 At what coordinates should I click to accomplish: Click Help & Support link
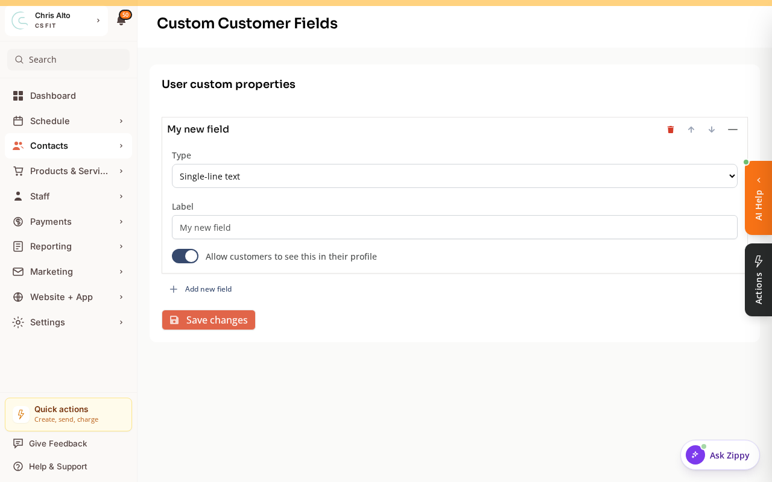58,466
